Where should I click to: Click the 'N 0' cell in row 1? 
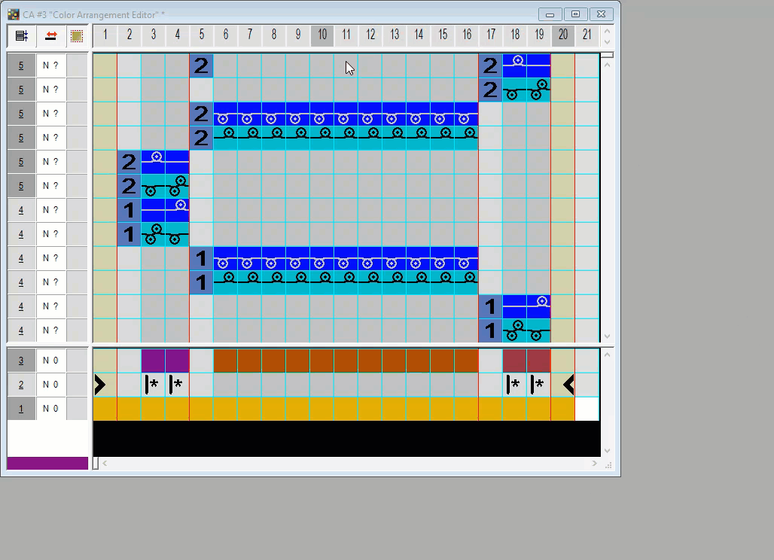pos(51,409)
